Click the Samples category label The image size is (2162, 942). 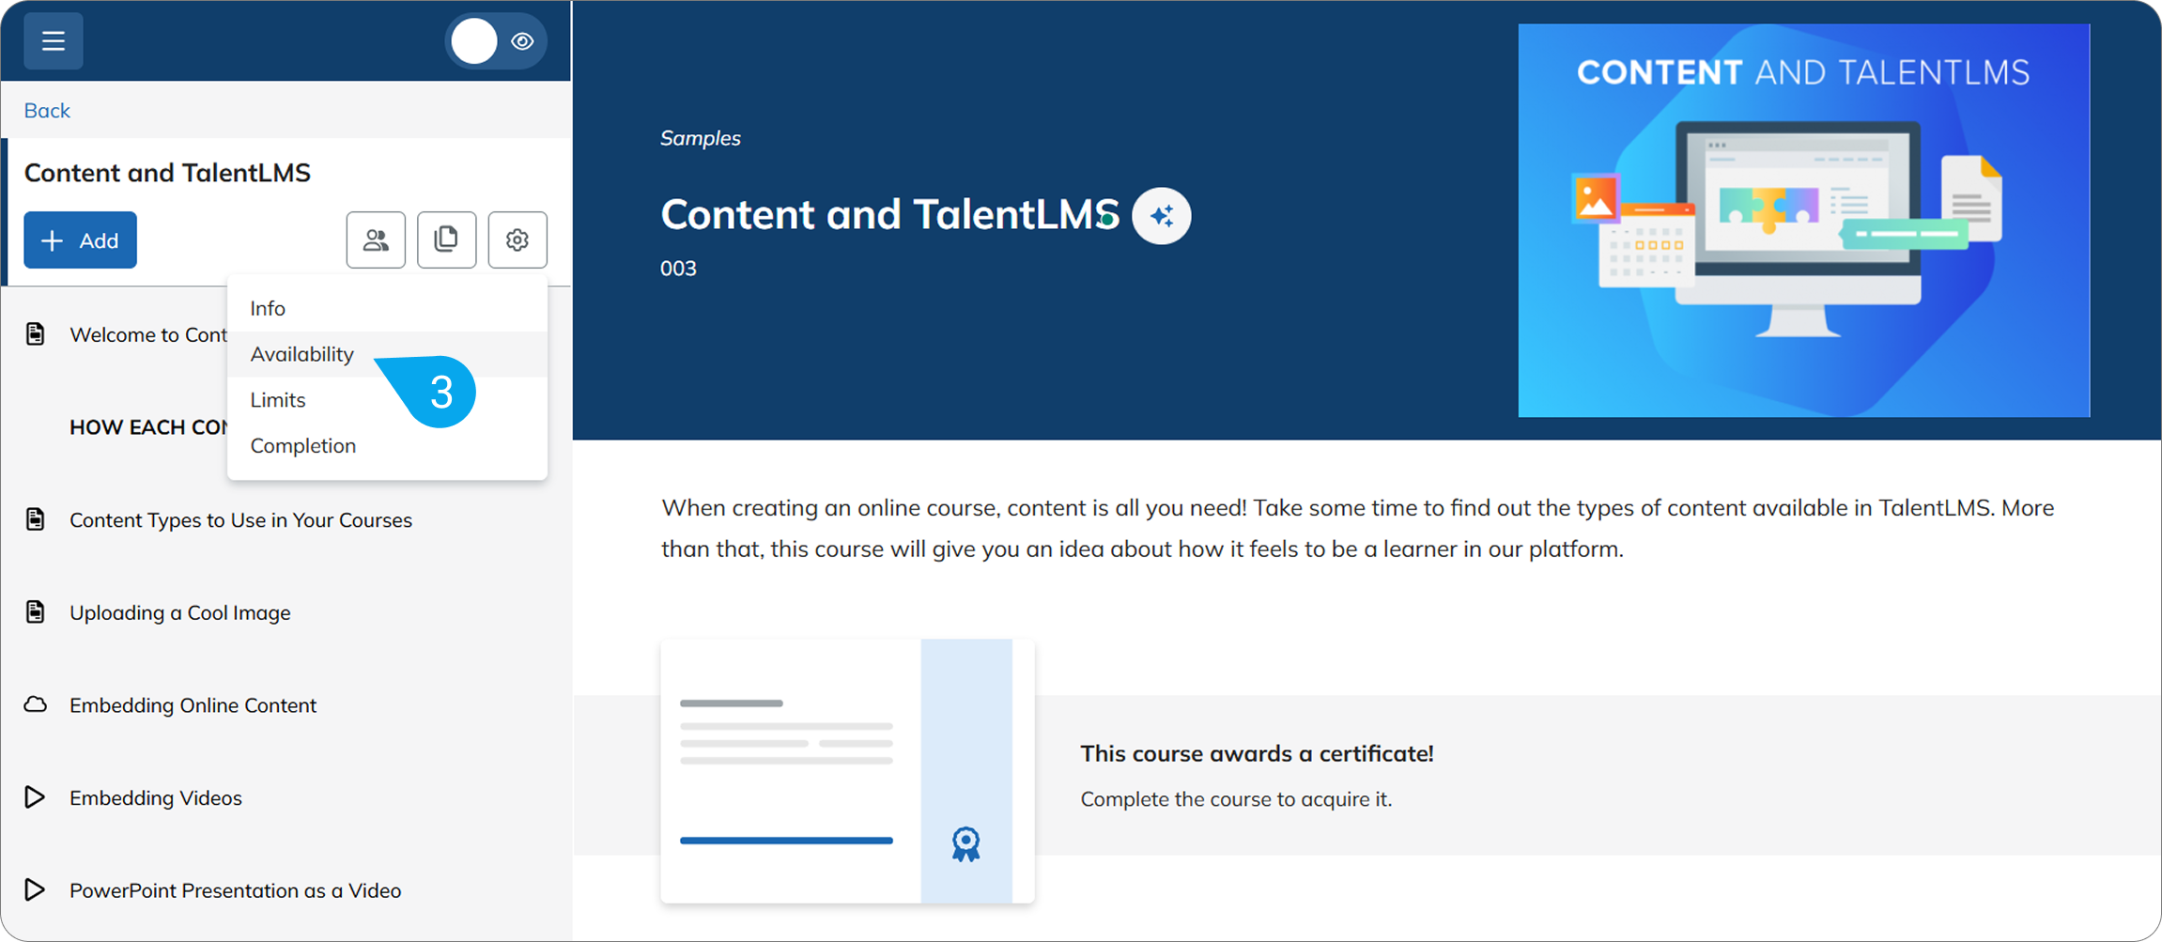click(x=701, y=138)
